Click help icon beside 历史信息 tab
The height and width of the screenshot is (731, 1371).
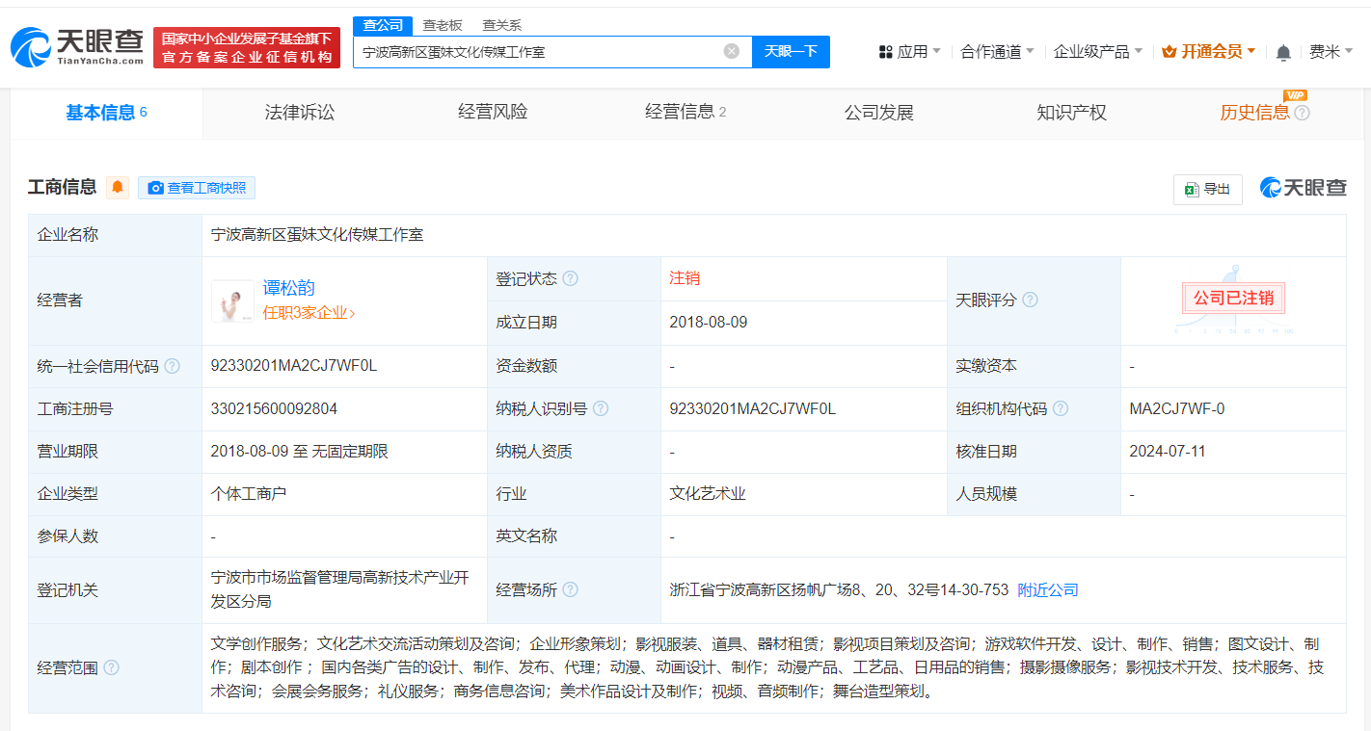pyautogui.click(x=1302, y=113)
